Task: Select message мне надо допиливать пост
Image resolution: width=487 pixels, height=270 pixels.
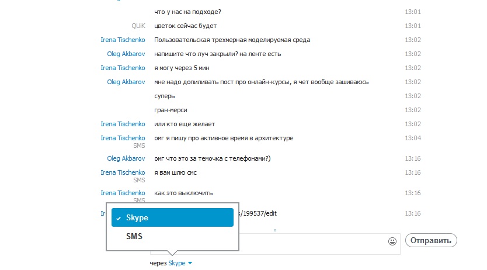Action: click(x=261, y=82)
